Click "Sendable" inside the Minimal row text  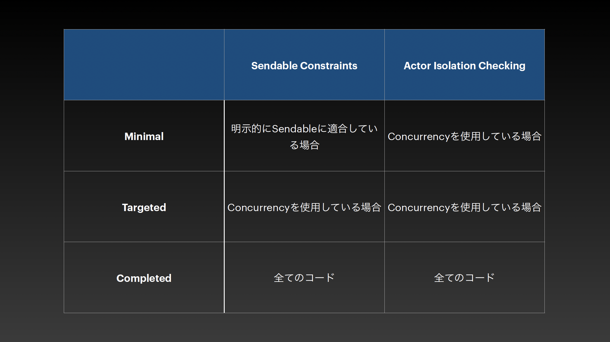[x=294, y=129]
